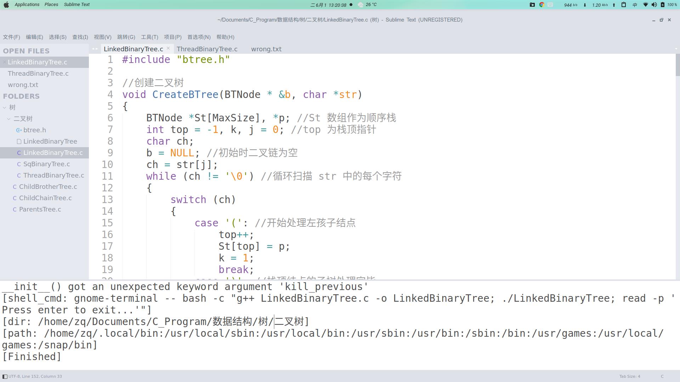Screen dimensions: 680x382
Task: Click the 1.20 kb/s upload speed indicator
Action: click(600, 5)
